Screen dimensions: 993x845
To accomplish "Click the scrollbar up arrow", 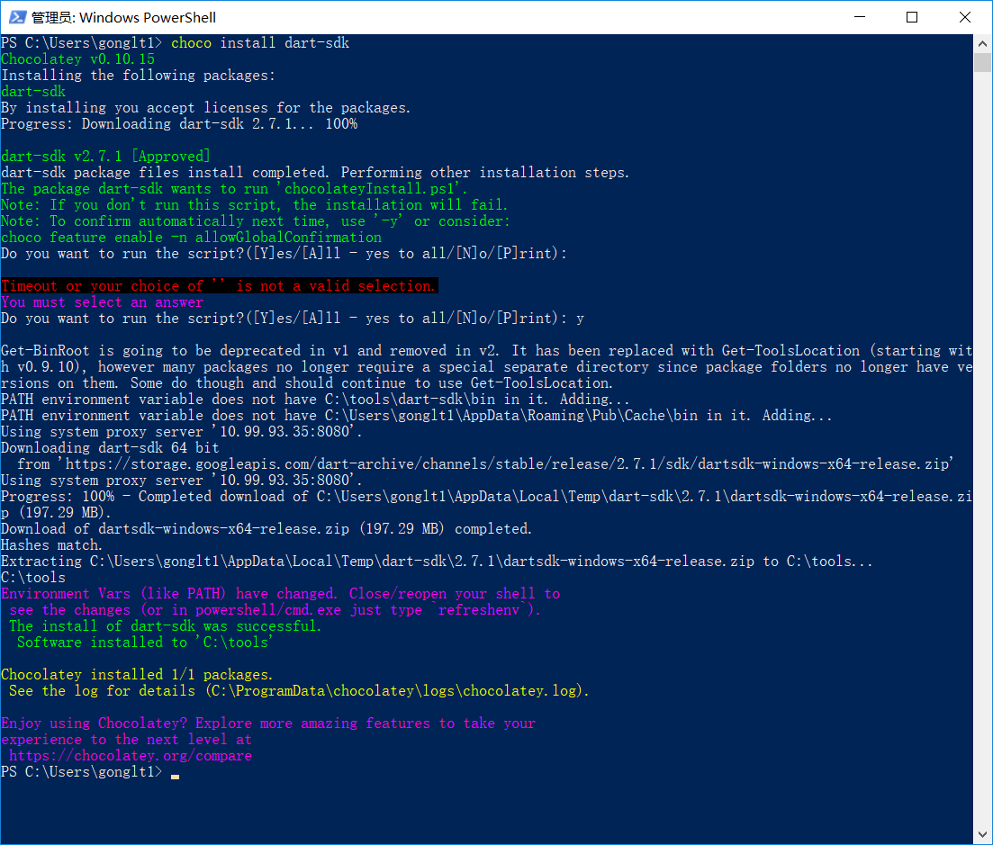I will click(x=982, y=44).
